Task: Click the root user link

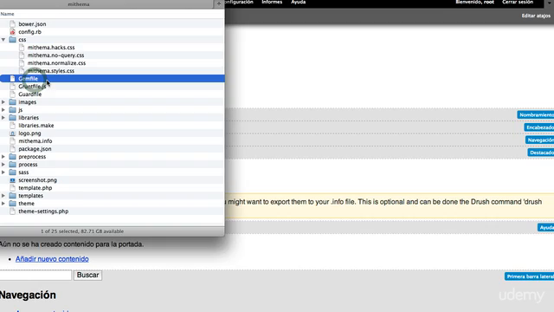Action: [x=488, y=2]
